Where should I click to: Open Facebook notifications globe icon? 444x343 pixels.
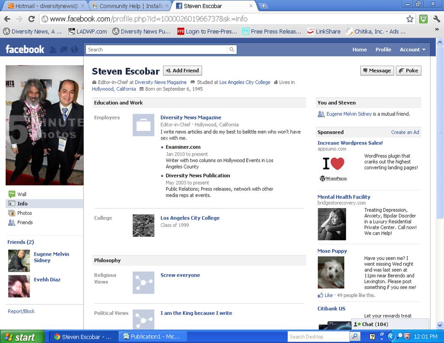click(x=74, y=50)
